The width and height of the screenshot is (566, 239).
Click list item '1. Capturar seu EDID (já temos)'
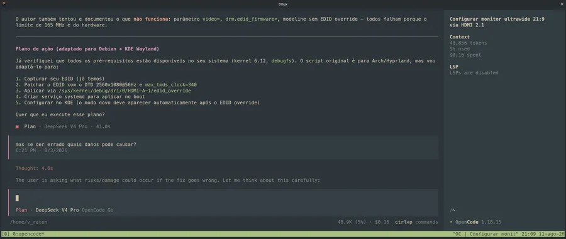[x=60, y=79]
